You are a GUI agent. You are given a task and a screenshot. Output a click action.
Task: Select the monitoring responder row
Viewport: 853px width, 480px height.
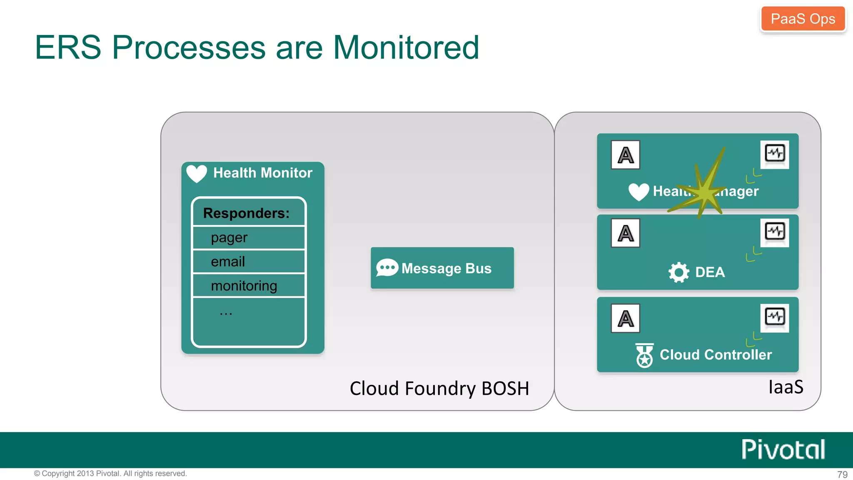[x=249, y=286]
